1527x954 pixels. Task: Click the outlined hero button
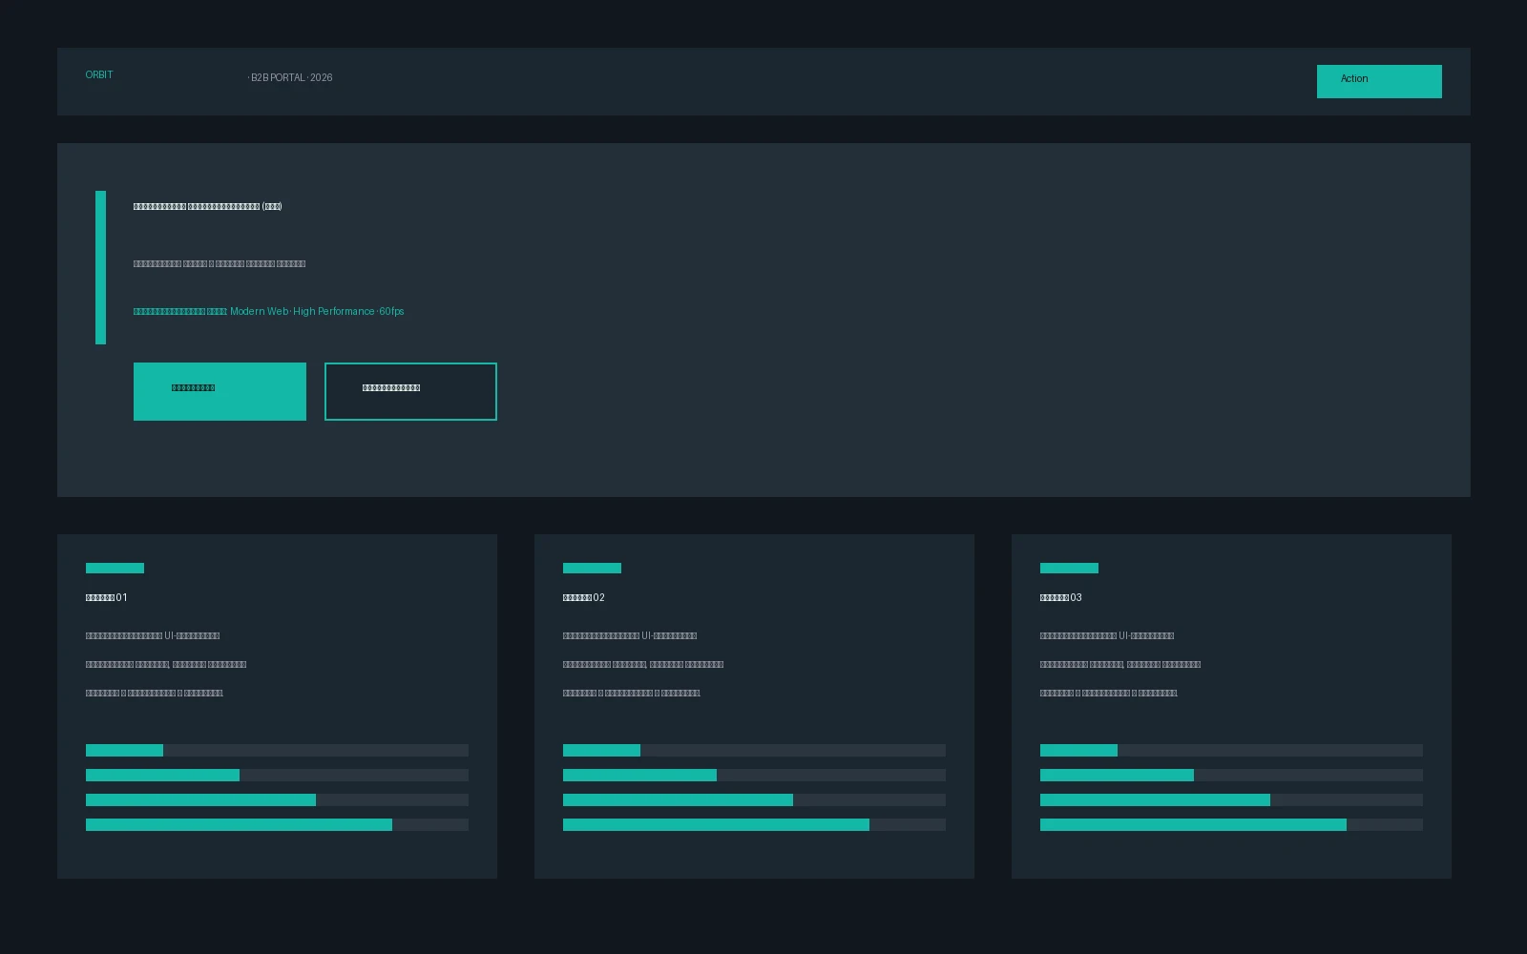tap(410, 391)
